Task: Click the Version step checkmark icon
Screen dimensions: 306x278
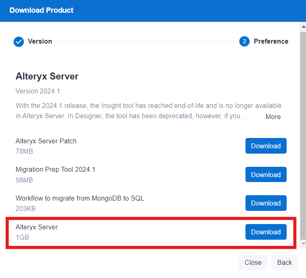Action: (19, 42)
